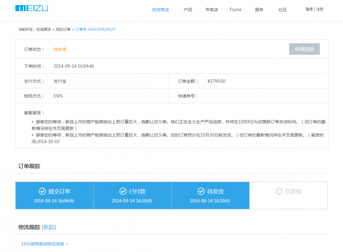Image resolution: width=343 pixels, height=252 pixels.
Task: Open the 产品 nav item
Action: (188, 9)
